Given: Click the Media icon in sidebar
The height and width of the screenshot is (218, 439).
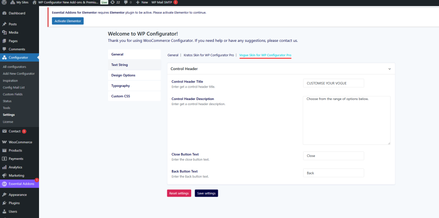Looking at the screenshot, I should tap(4, 32).
